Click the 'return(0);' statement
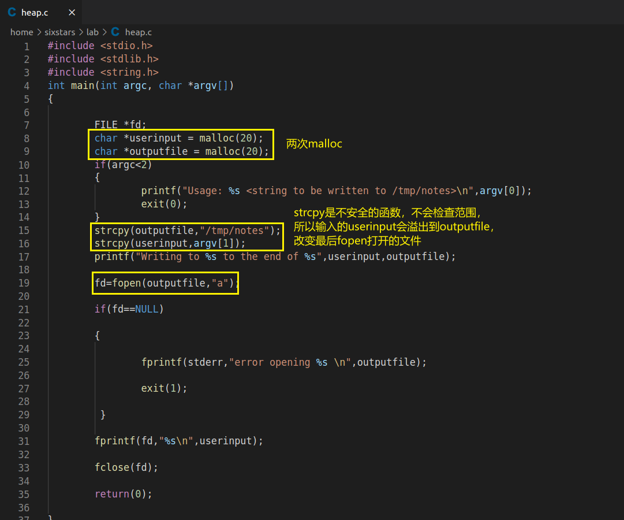624x520 pixels. [124, 494]
